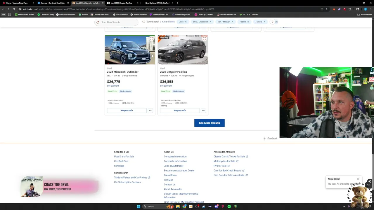Viewport: 374px width, 210px height.
Task: Open a new browser tab
Action: click(177, 3)
